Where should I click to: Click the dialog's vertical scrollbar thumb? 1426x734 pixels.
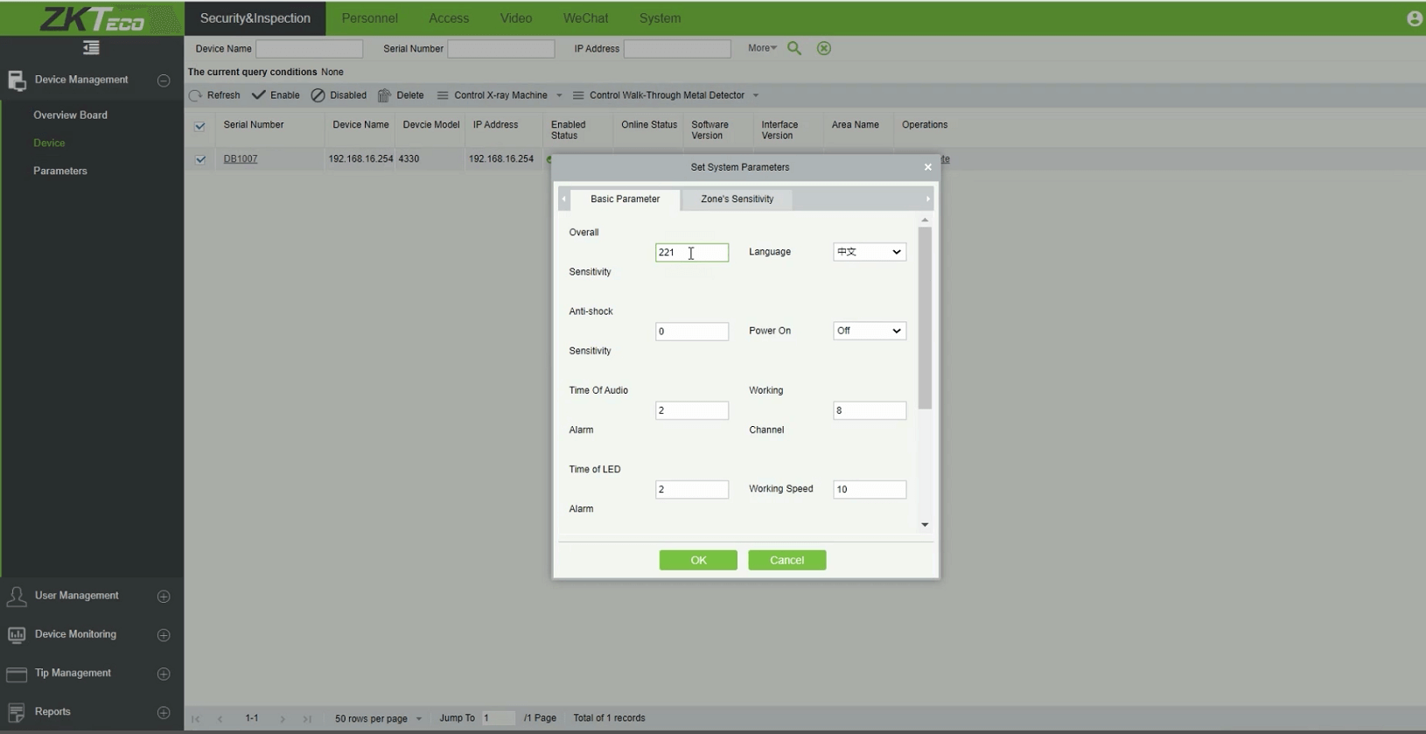925,317
